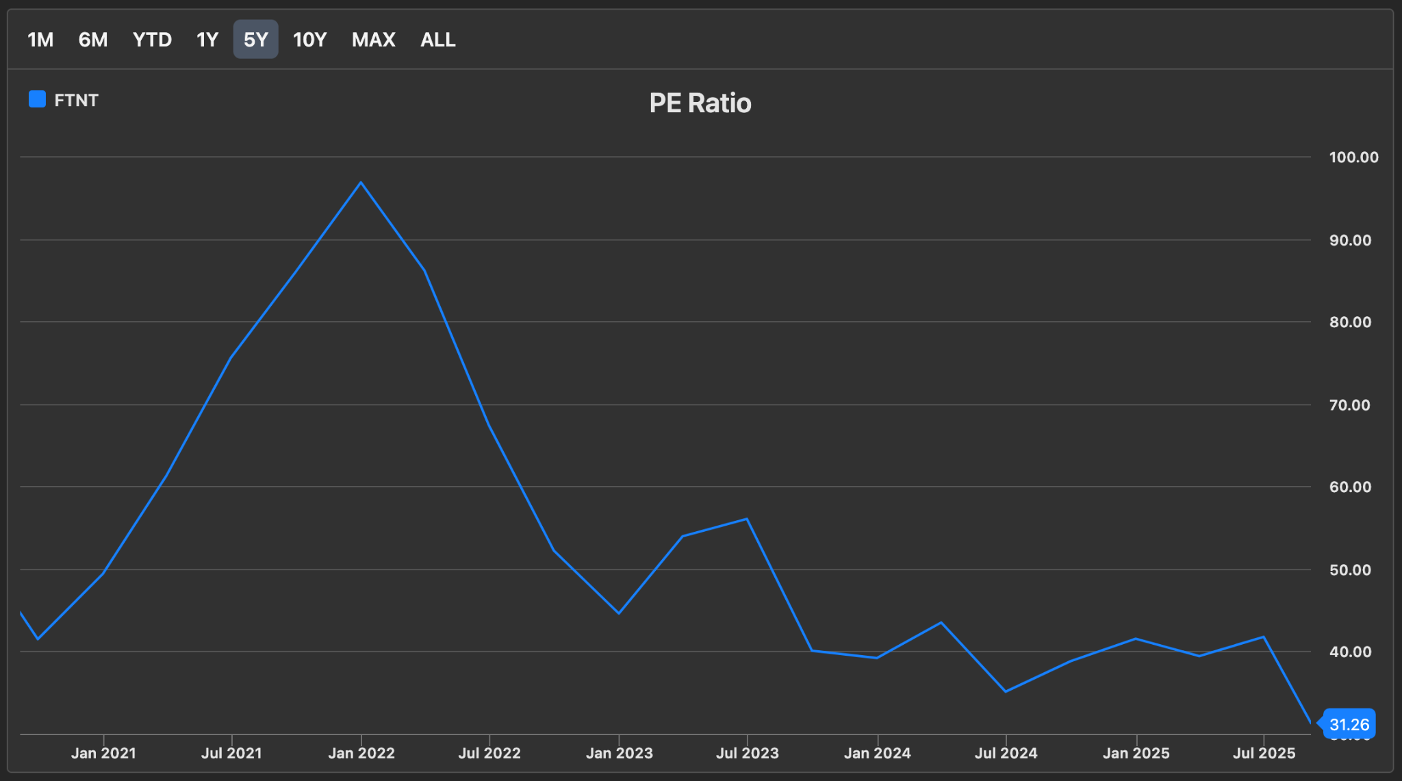This screenshot has height=781, width=1402.
Task: Select the 1Y range button
Action: (207, 40)
